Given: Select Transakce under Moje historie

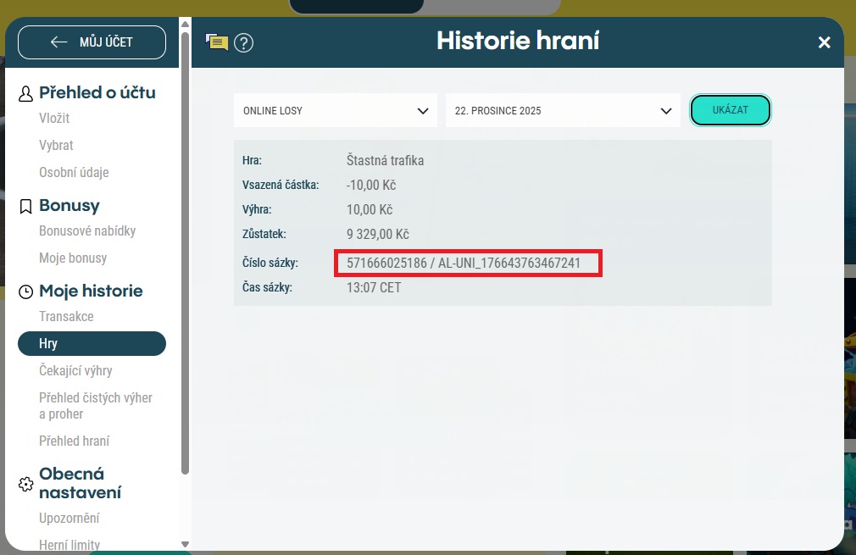Looking at the screenshot, I should pos(66,317).
